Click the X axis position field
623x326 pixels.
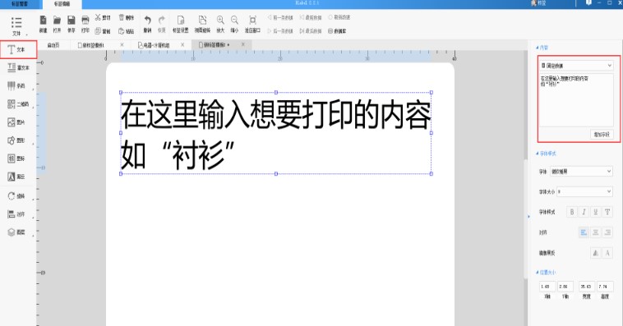pos(547,287)
